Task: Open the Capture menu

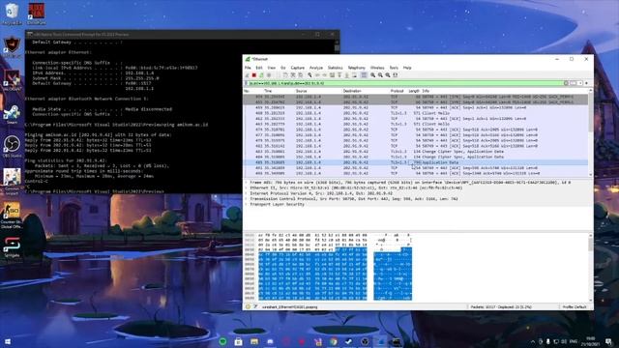Action: coord(298,68)
